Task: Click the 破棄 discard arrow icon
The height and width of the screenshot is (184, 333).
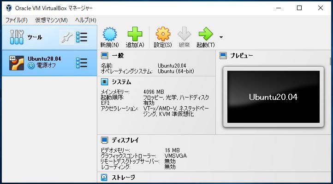Action: tap(184, 34)
